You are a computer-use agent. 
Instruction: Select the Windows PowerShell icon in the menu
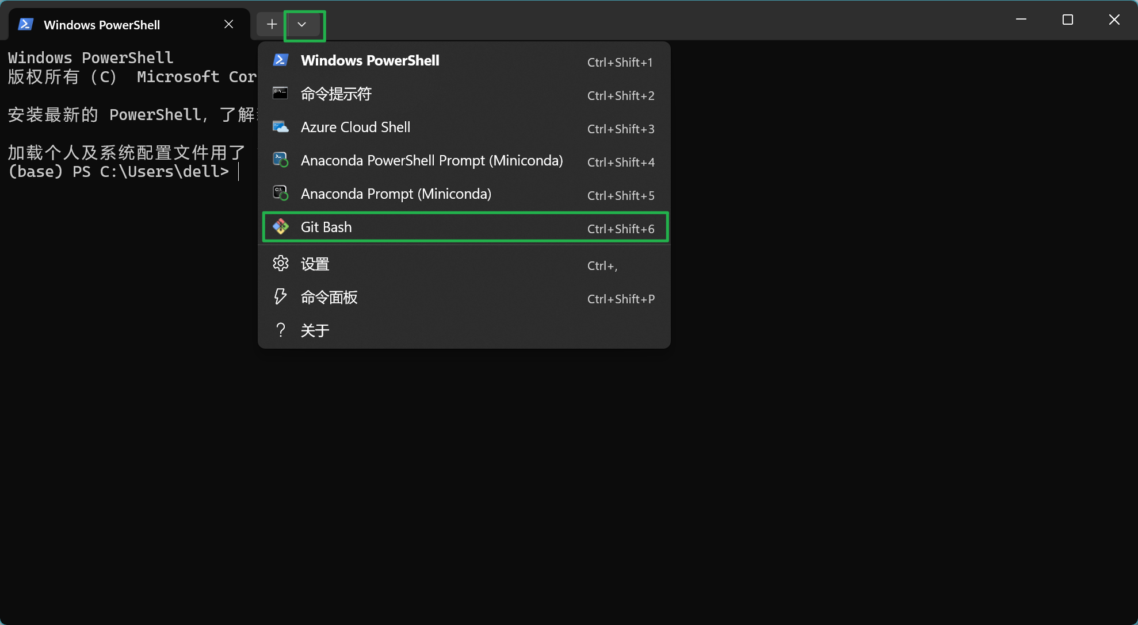(x=281, y=60)
